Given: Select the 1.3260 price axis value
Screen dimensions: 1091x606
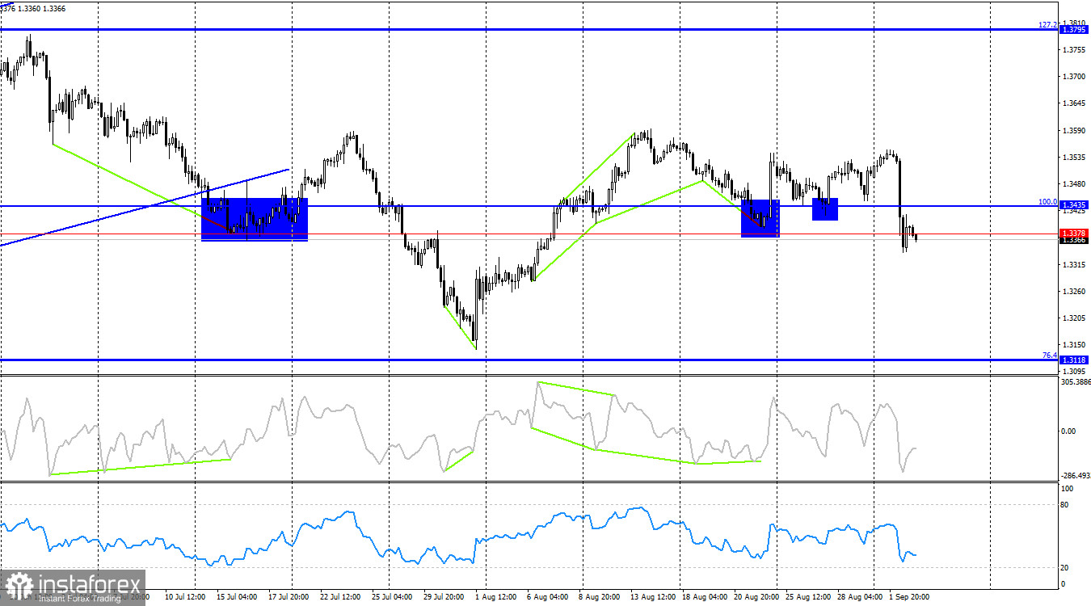Looking at the screenshot, I should [x=1074, y=292].
